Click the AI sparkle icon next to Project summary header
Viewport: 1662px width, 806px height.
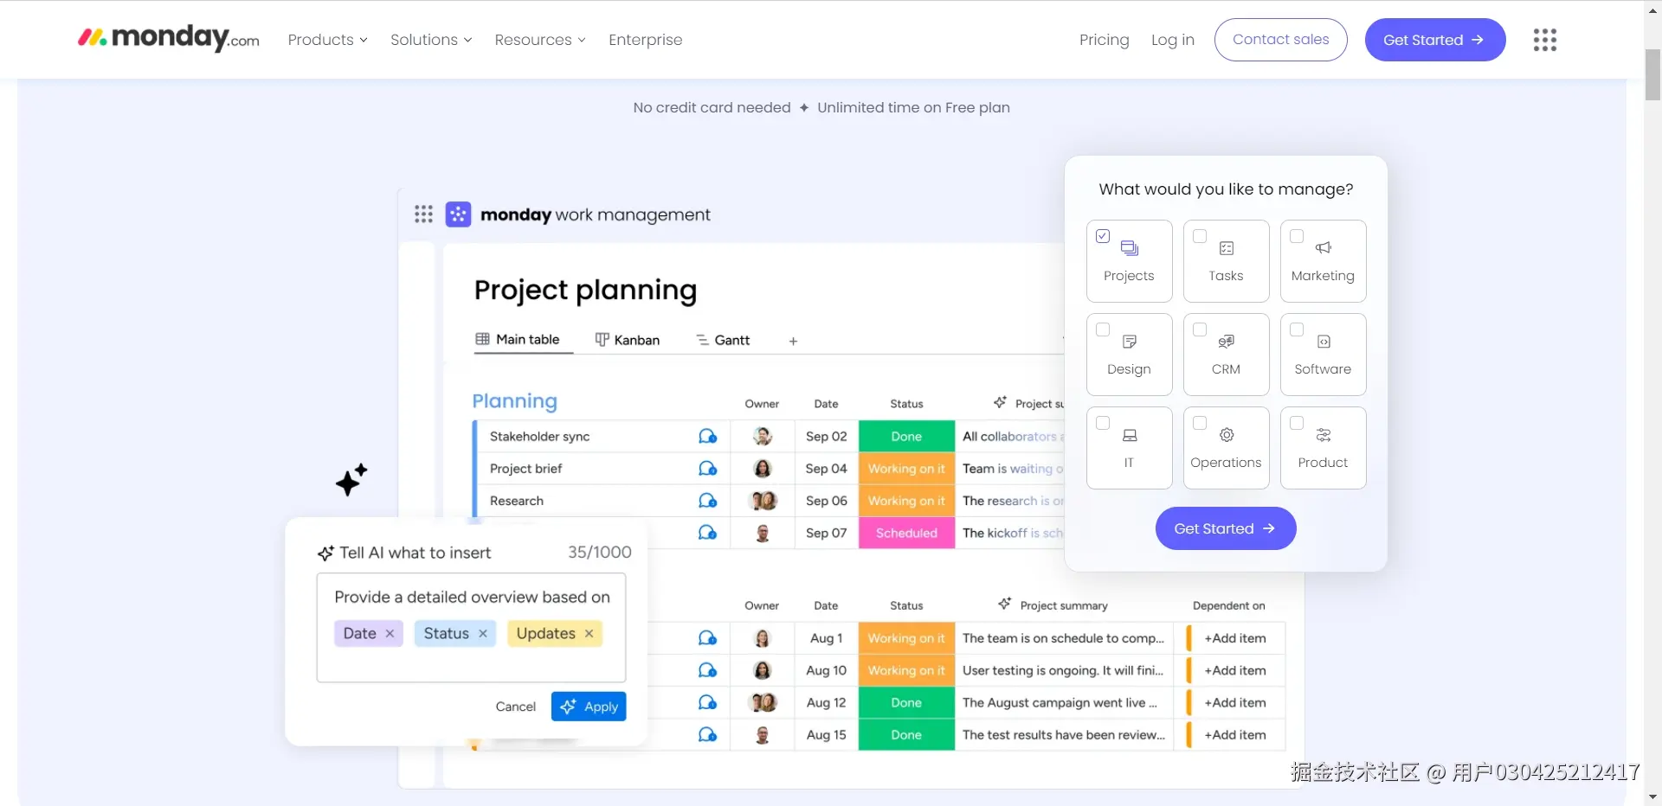click(x=1004, y=604)
